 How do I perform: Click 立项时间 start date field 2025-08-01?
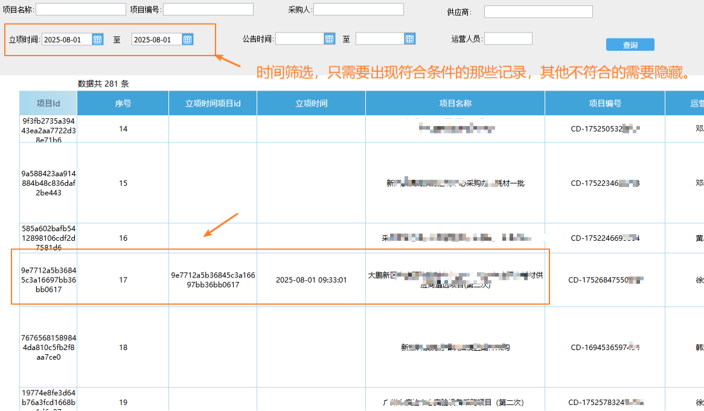[x=68, y=39]
